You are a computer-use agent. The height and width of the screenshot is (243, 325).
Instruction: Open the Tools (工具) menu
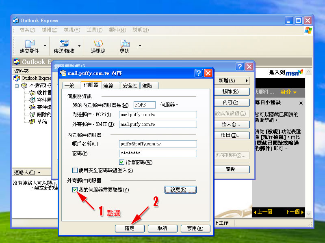95,30
